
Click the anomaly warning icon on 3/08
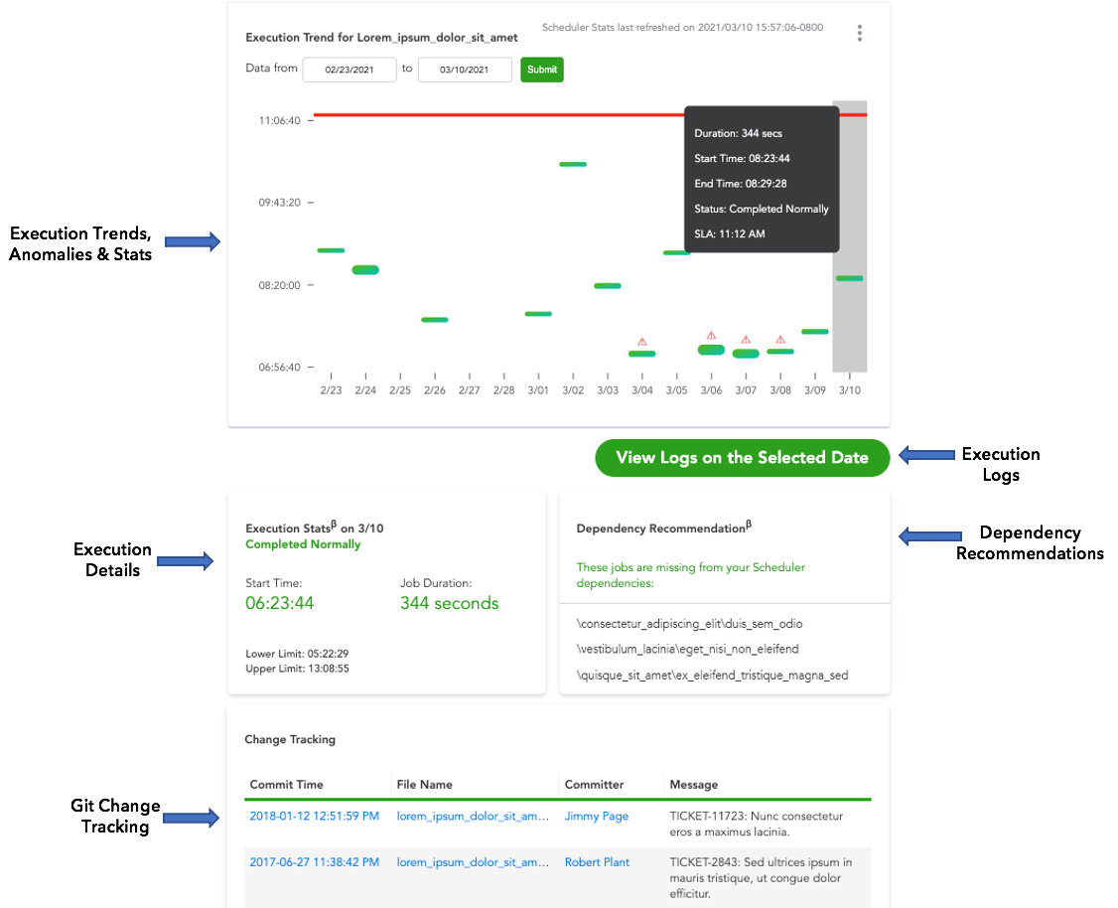point(780,339)
